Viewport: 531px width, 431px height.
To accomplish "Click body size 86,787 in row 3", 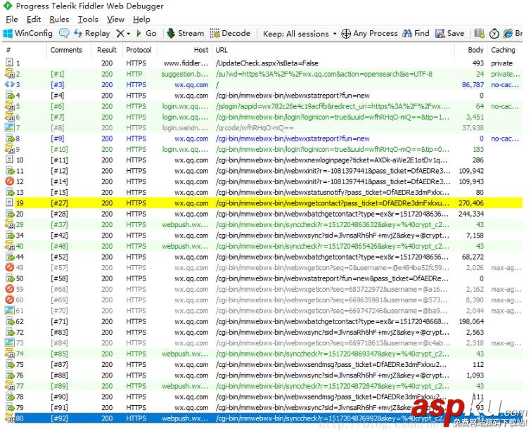I will pyautogui.click(x=473, y=84).
